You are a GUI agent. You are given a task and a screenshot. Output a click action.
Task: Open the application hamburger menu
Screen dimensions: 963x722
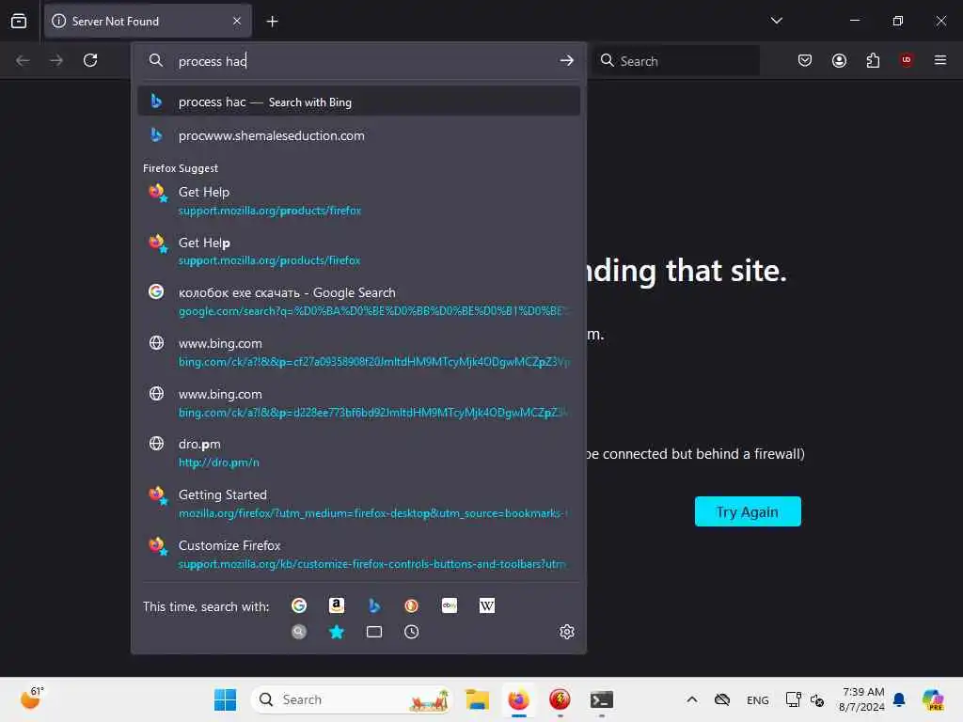pos(939,60)
